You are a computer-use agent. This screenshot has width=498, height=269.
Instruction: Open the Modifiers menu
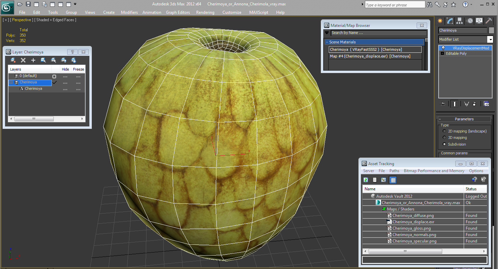(129, 12)
